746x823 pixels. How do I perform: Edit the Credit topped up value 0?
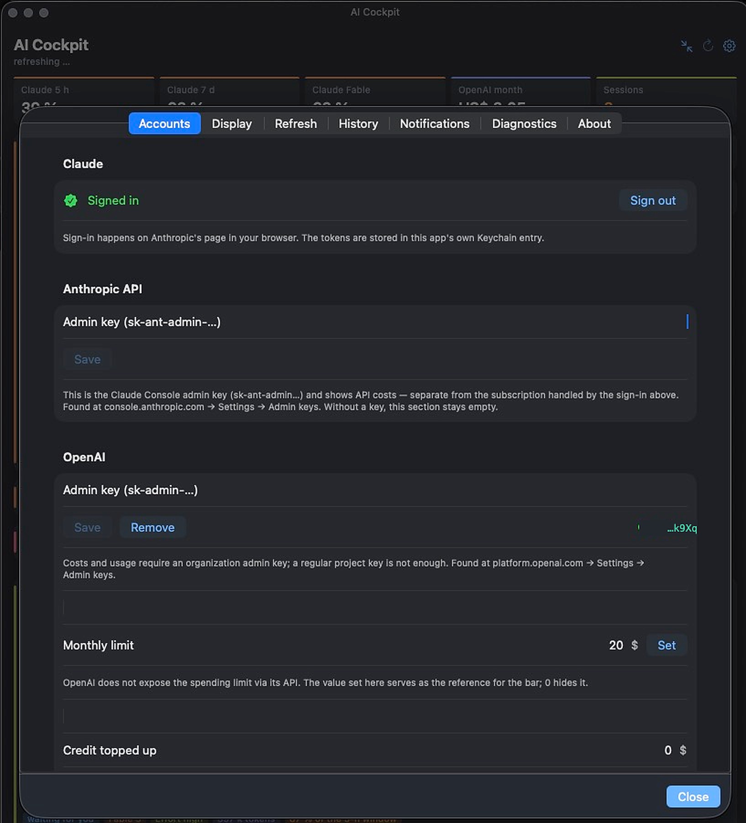pos(668,750)
